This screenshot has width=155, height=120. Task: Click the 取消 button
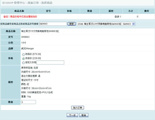point(84,115)
